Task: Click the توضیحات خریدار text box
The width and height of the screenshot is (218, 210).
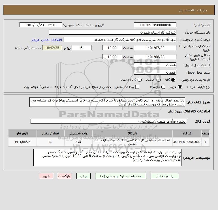Action: coord(107,158)
